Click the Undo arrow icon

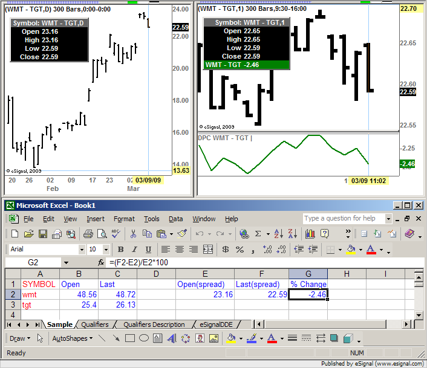(200, 234)
